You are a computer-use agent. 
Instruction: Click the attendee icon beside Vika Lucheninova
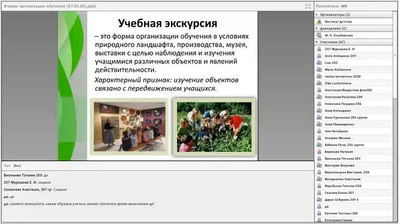[x=319, y=83]
